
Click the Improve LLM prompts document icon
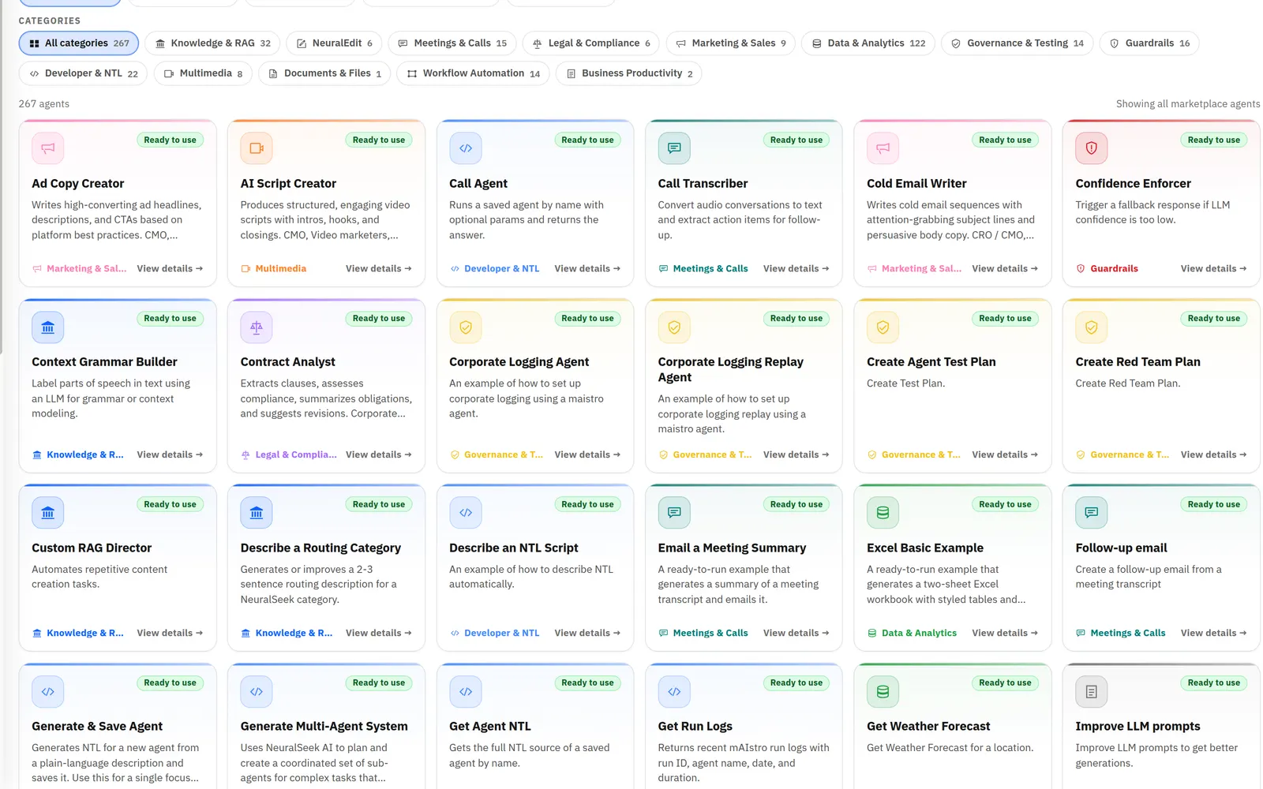pos(1092,692)
